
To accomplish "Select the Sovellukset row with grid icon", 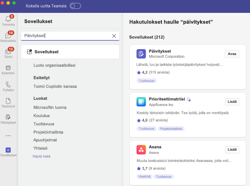I will [x=70, y=52].
